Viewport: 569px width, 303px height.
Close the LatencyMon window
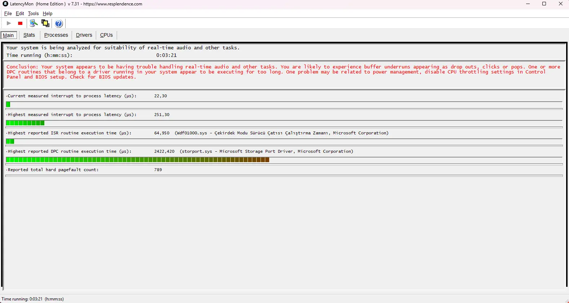[x=561, y=4]
